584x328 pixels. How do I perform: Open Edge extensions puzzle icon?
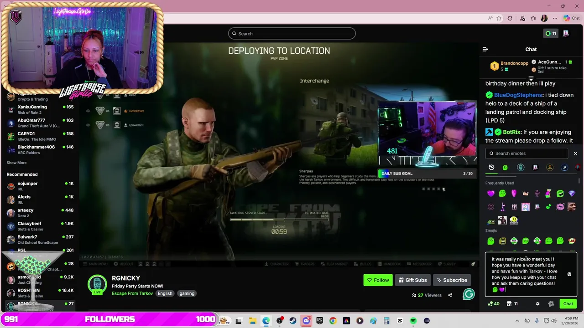click(x=510, y=18)
